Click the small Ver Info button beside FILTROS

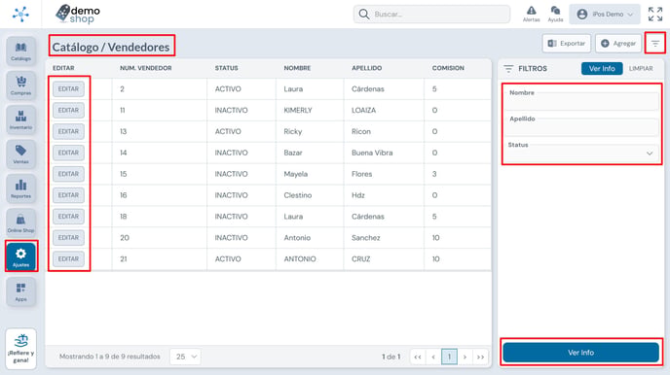pos(602,69)
